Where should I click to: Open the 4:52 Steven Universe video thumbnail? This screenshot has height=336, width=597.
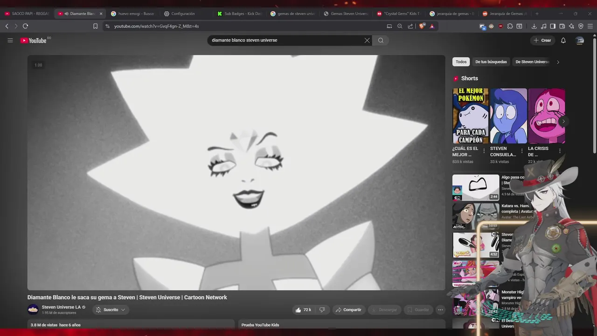tap(476, 245)
